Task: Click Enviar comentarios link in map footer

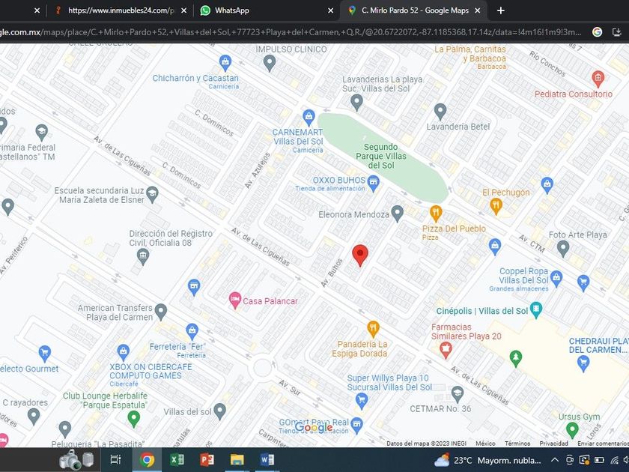Action: coord(603,444)
